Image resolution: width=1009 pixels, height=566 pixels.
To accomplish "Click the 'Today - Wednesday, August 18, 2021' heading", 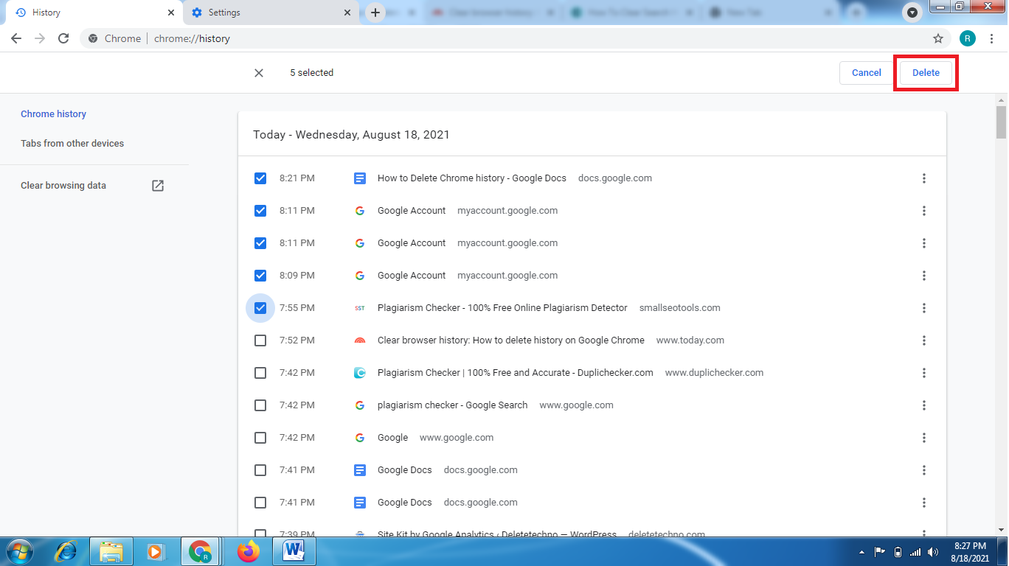I will tap(351, 135).
